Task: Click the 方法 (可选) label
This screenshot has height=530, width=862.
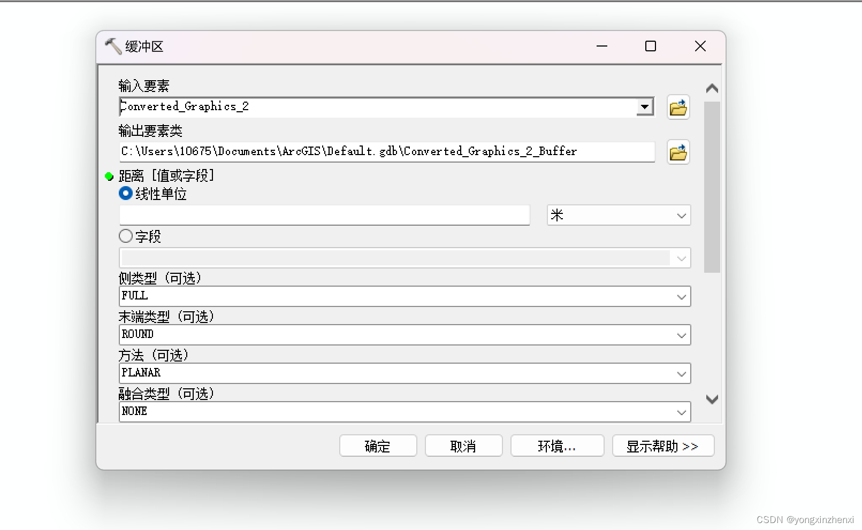Action: [x=154, y=355]
